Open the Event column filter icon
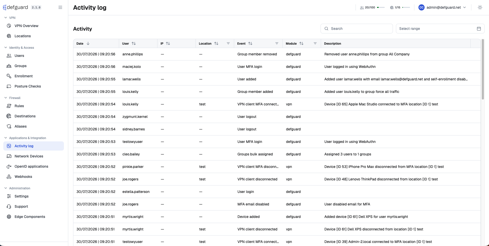 [277, 43]
